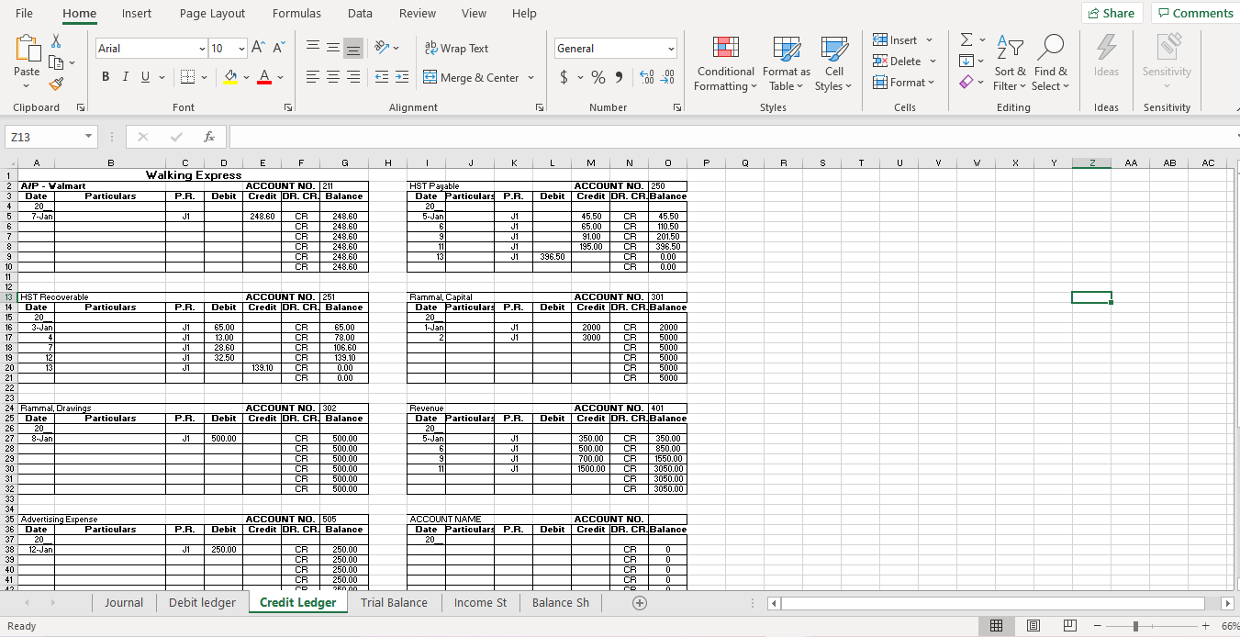
Task: Open the Conditional Formatting gallery
Action: (725, 62)
